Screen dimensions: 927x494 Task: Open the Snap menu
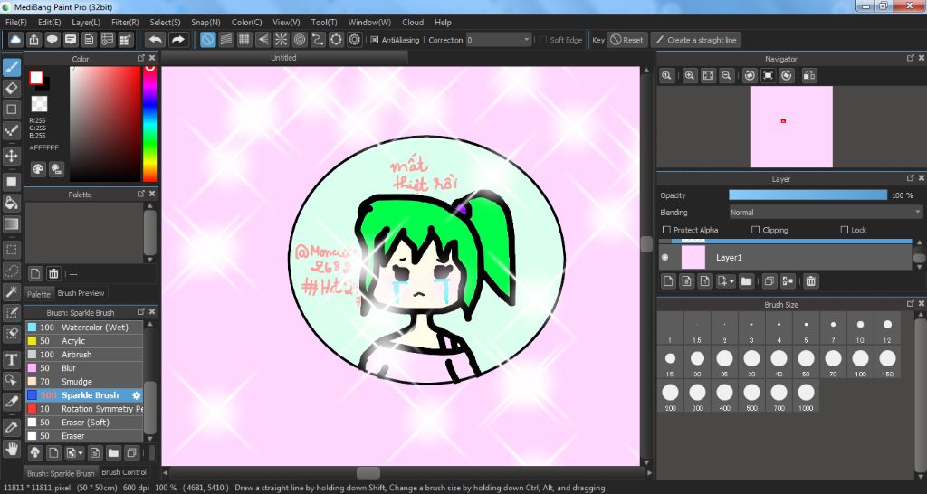pos(205,23)
